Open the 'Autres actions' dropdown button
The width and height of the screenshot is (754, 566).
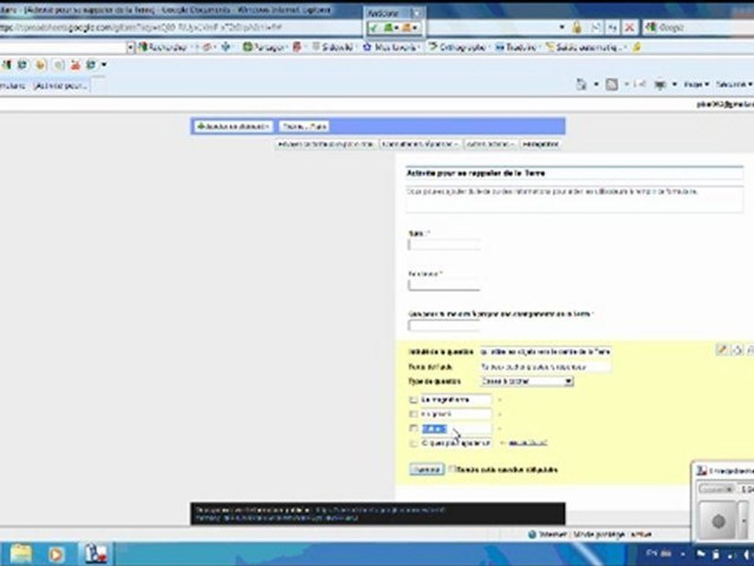[490, 144]
